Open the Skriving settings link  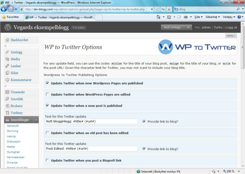[x=12, y=131]
